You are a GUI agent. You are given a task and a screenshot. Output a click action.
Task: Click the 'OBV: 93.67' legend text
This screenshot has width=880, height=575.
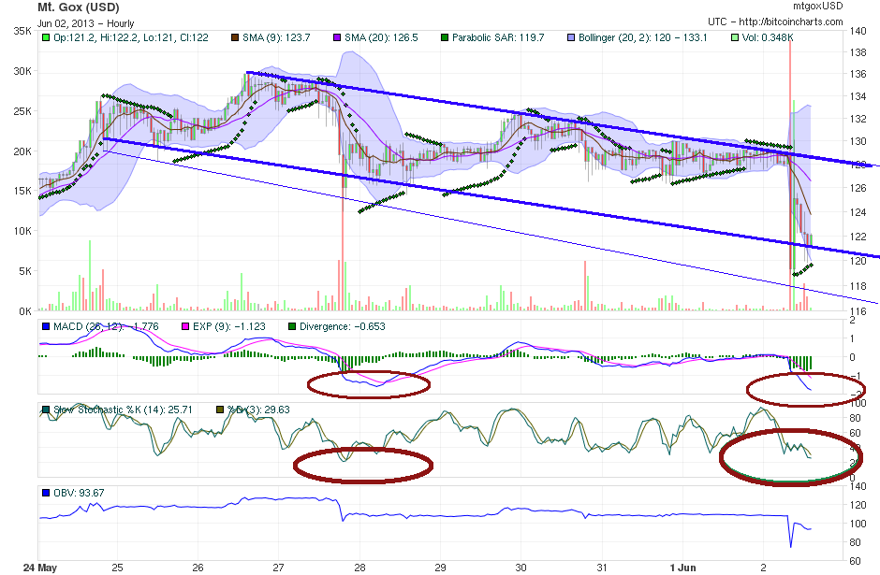(80, 493)
